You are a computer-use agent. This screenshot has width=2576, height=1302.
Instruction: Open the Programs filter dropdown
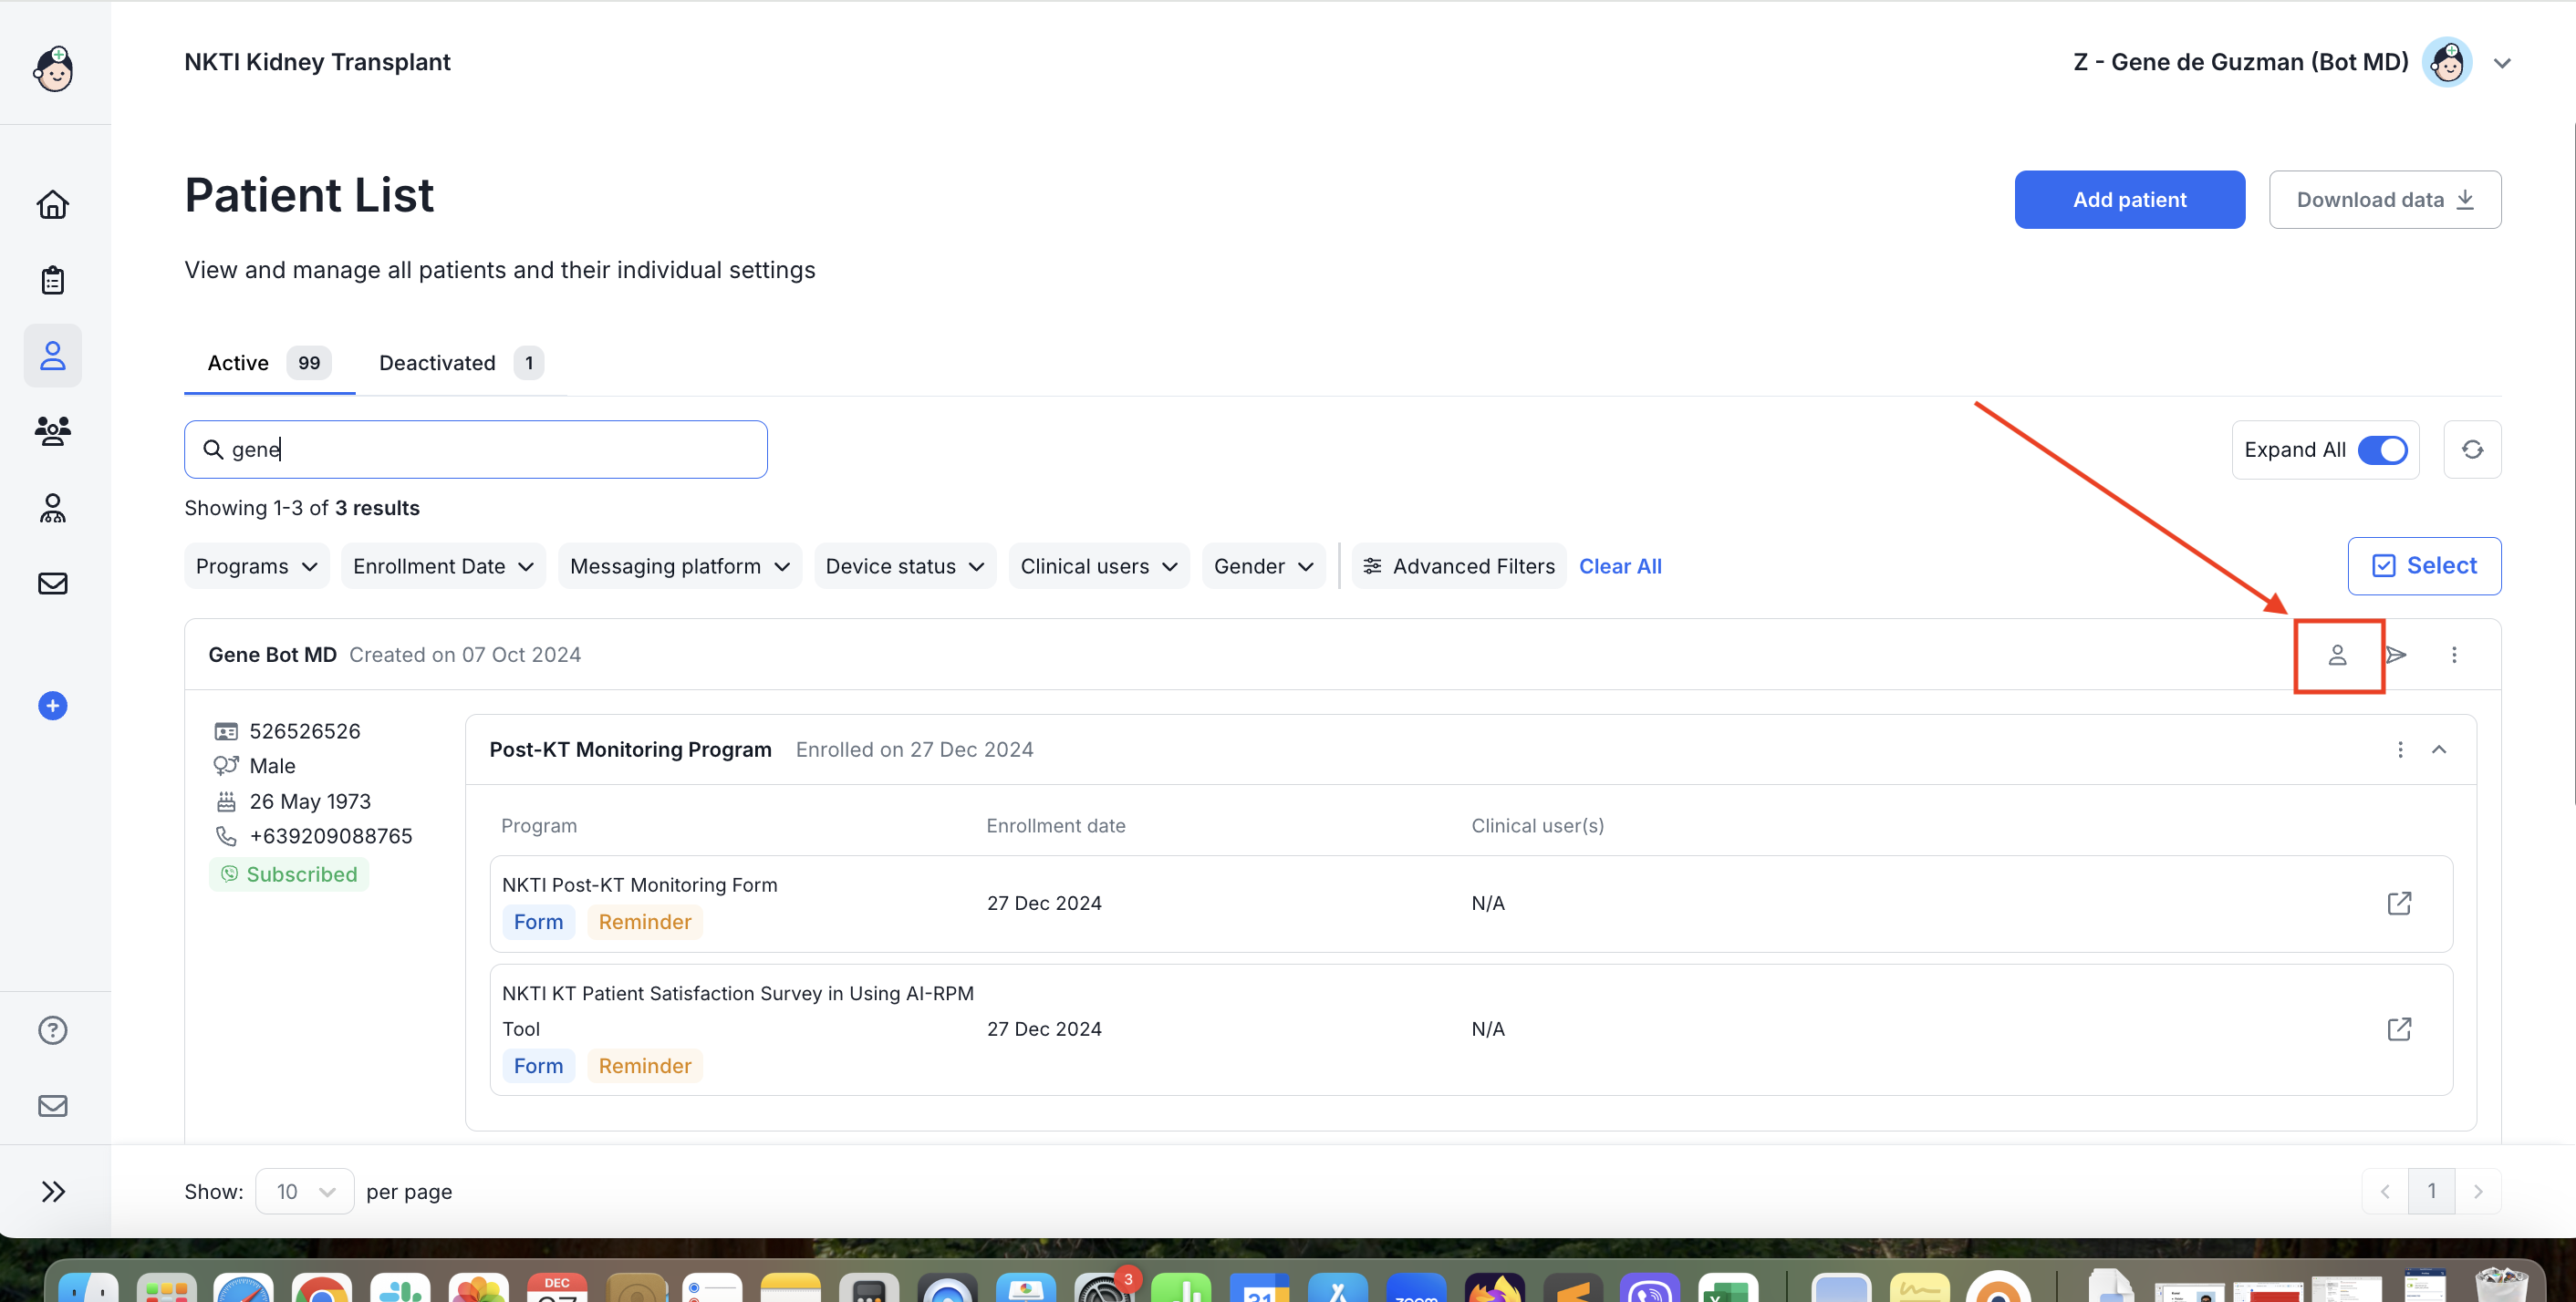(x=256, y=566)
